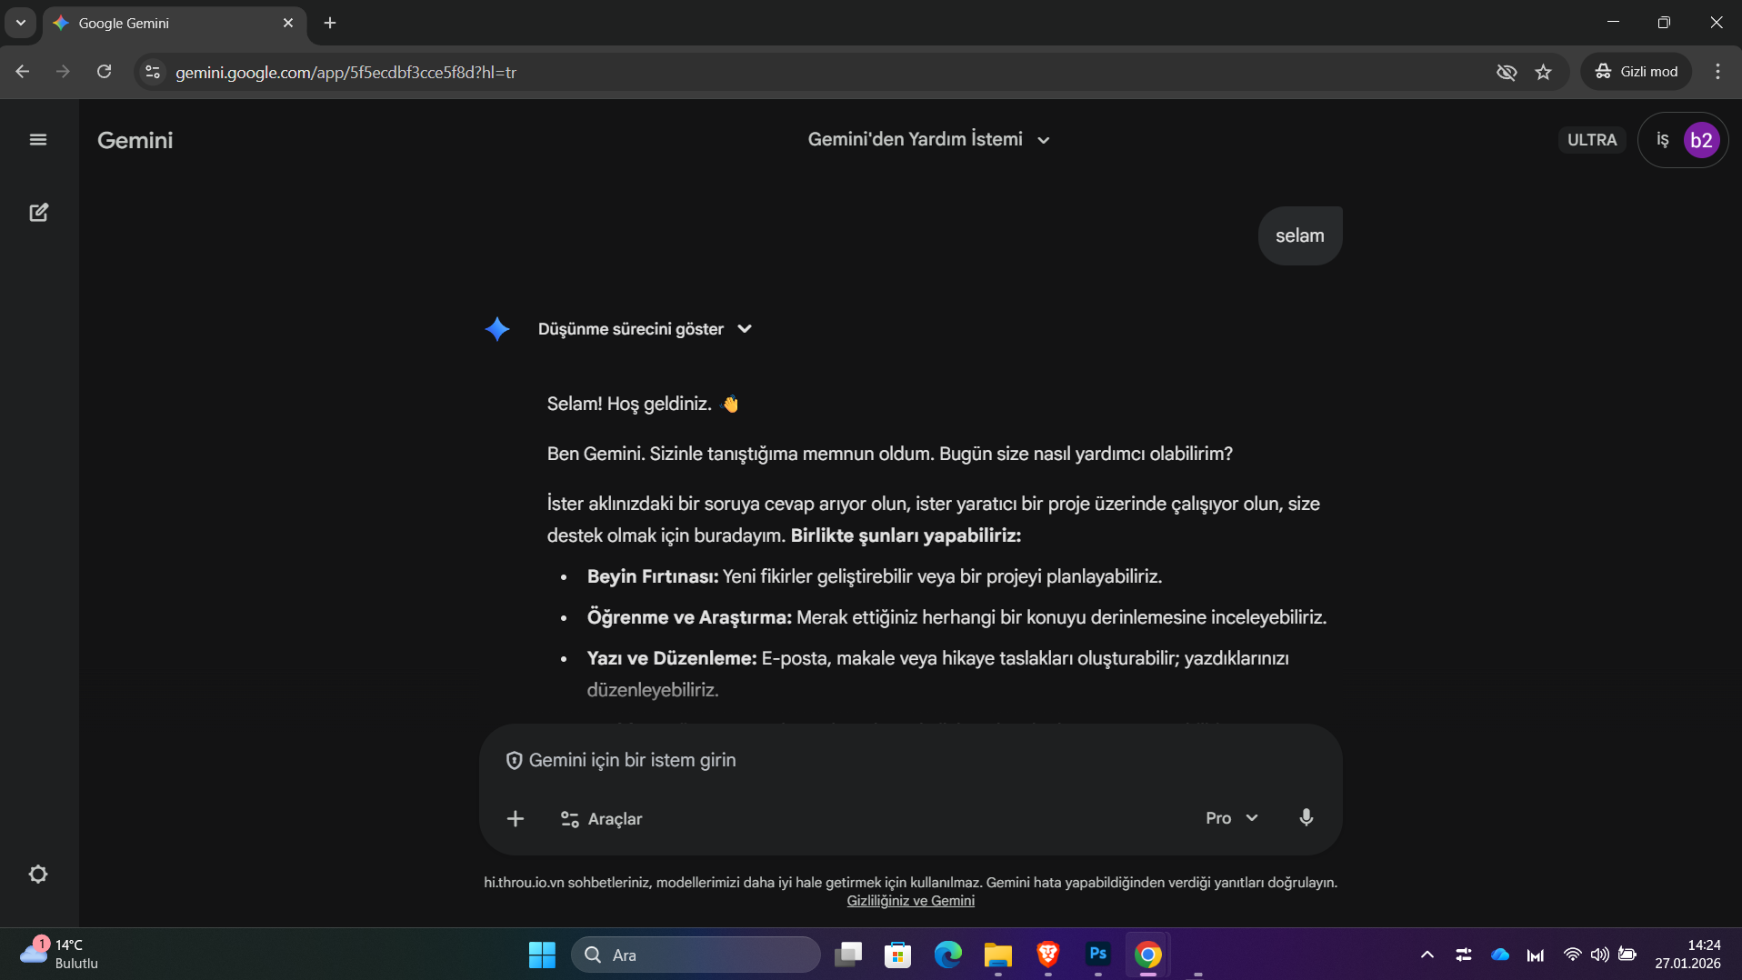Activate the microphone voice input

1306,818
